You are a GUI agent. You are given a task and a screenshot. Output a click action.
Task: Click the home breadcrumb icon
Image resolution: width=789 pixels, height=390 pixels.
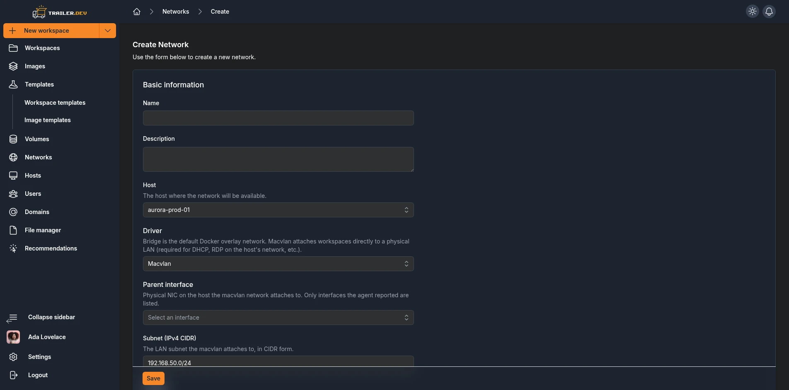tap(137, 12)
